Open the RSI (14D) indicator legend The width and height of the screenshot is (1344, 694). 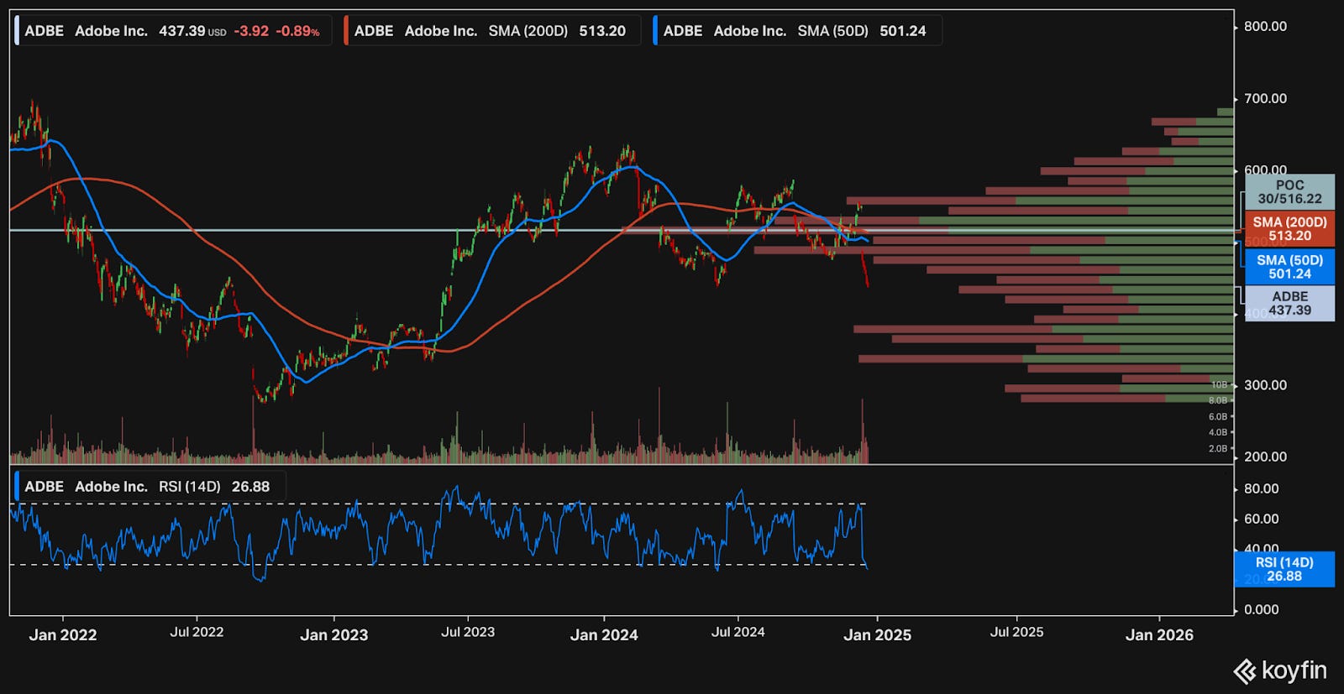click(x=150, y=487)
